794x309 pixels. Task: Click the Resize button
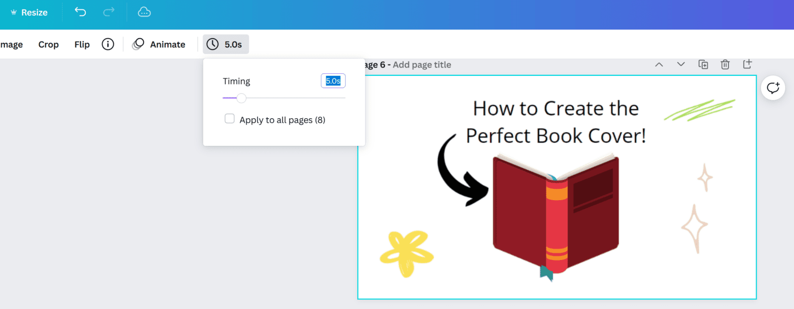click(x=28, y=12)
